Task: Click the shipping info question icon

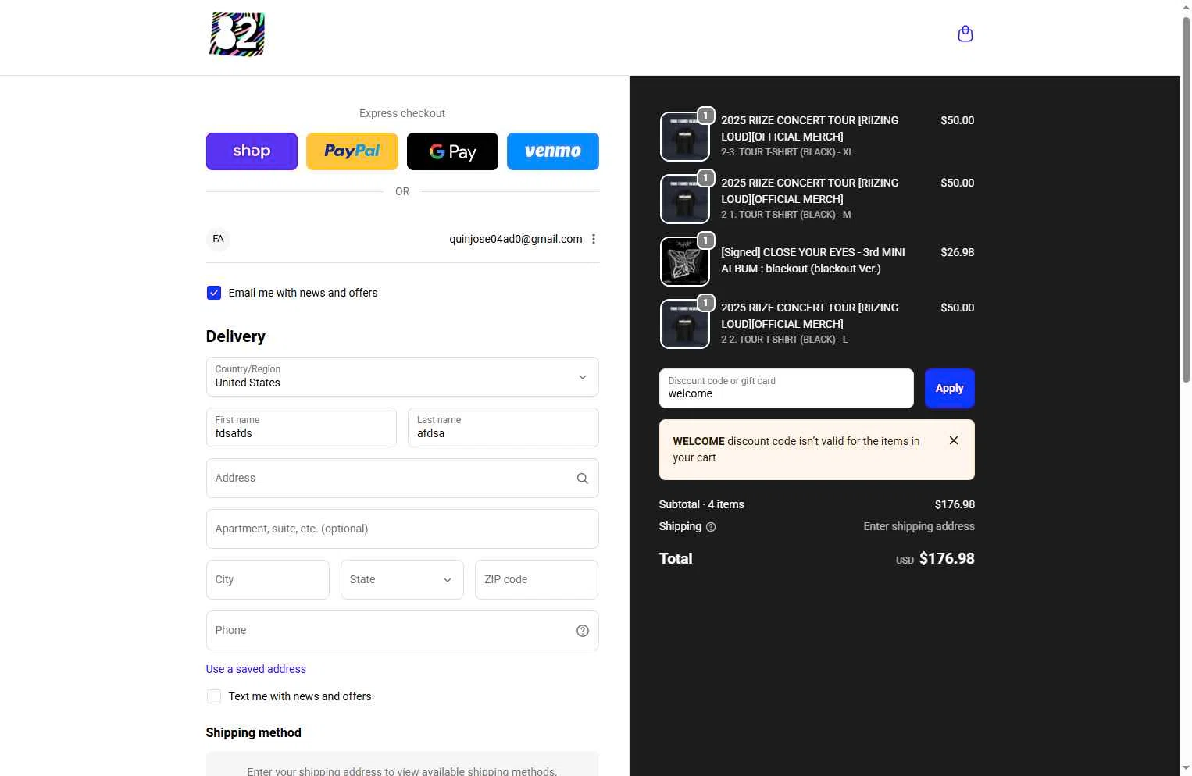Action: point(711,527)
